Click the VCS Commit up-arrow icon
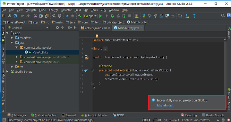Screen dimensions: 231x122 (155, 16)
